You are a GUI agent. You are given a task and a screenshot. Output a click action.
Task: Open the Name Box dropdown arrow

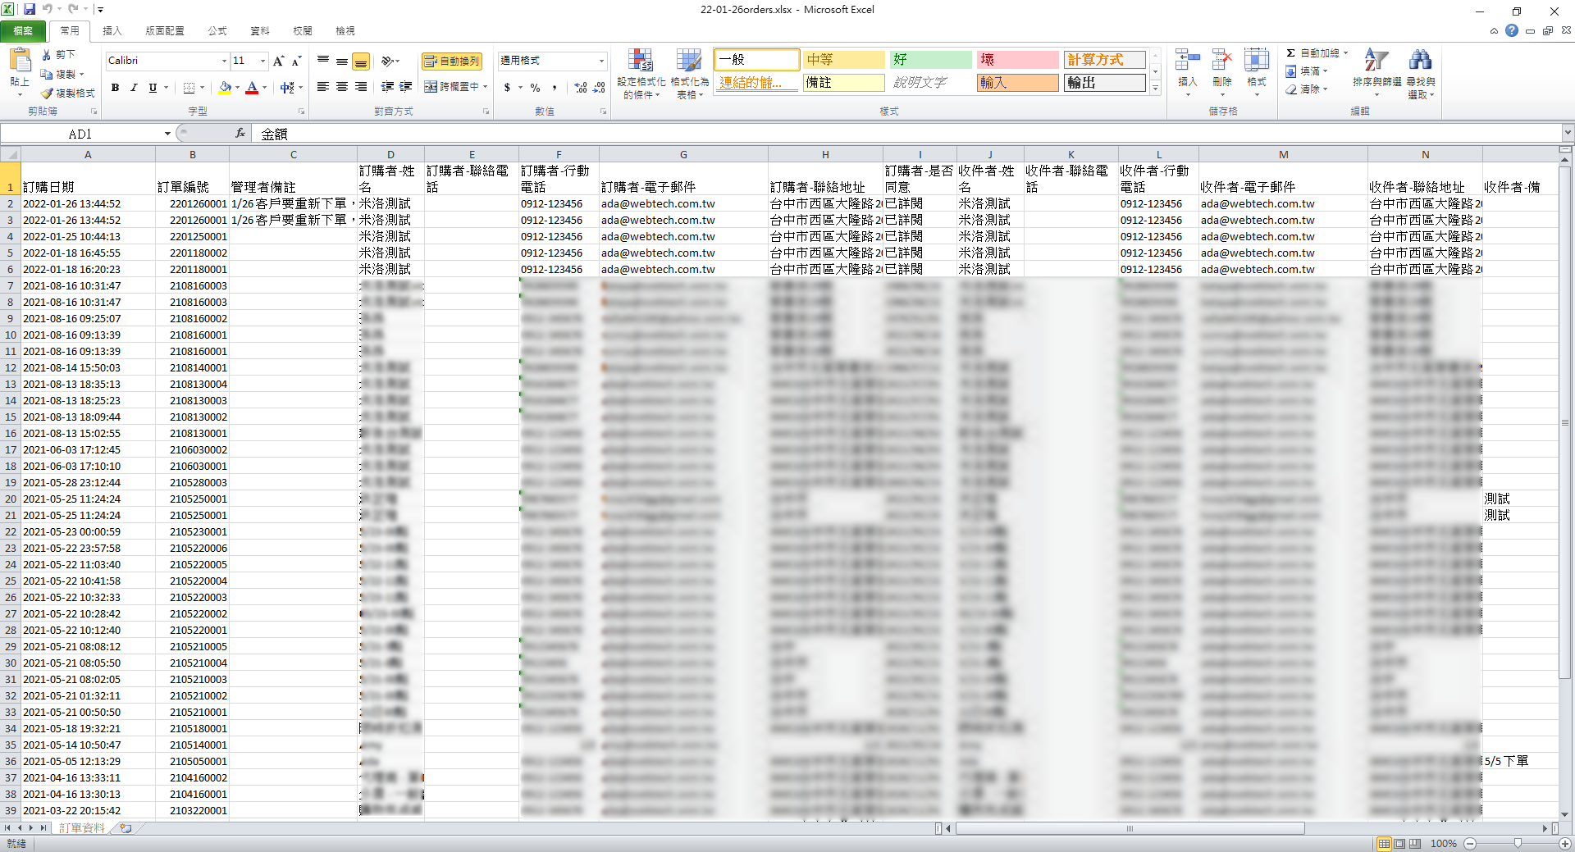pos(167,134)
